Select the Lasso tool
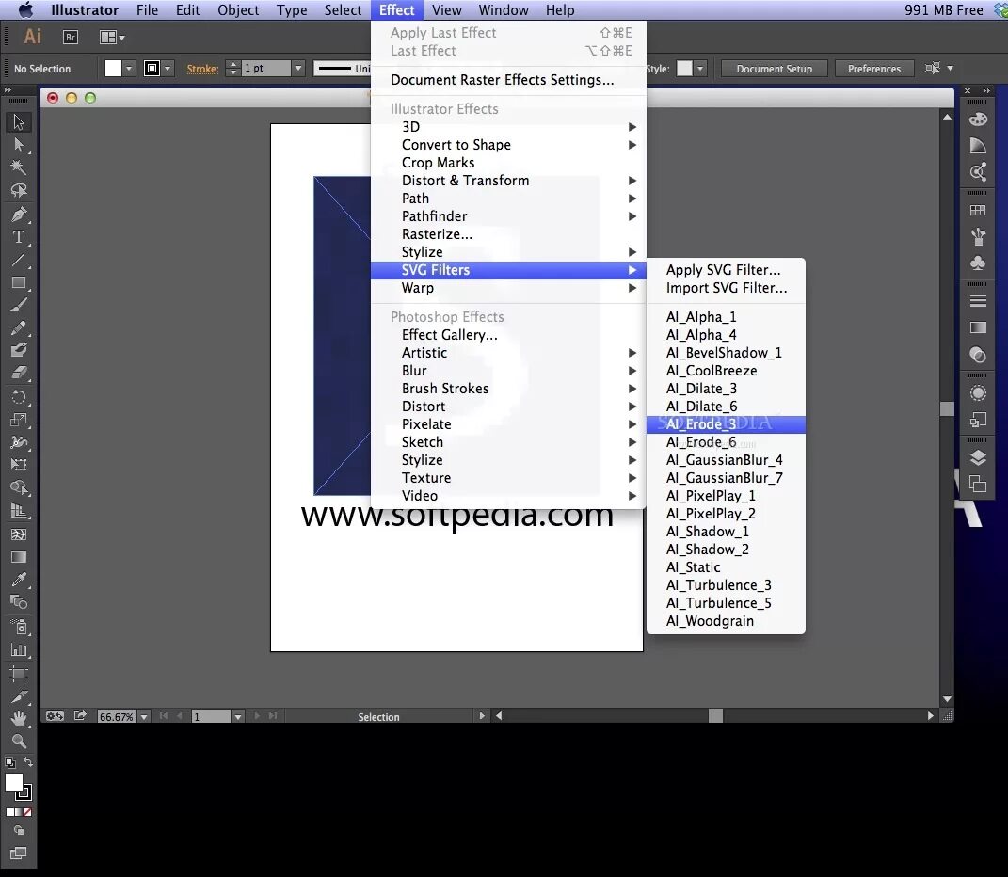The image size is (1008, 877). pyautogui.click(x=19, y=190)
